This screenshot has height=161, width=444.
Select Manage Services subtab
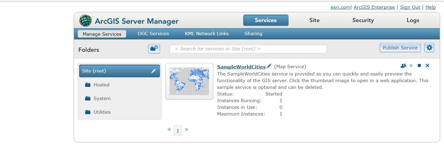tap(102, 34)
